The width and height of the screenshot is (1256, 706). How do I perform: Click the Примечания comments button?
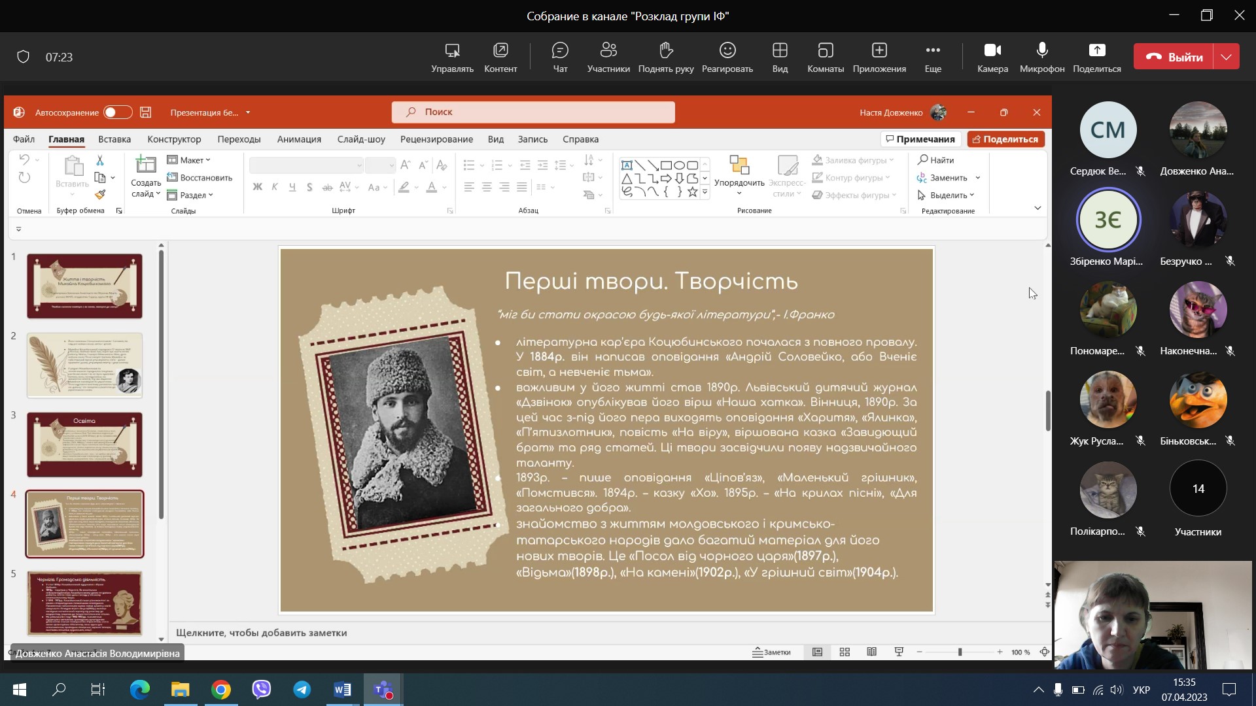pyautogui.click(x=920, y=139)
